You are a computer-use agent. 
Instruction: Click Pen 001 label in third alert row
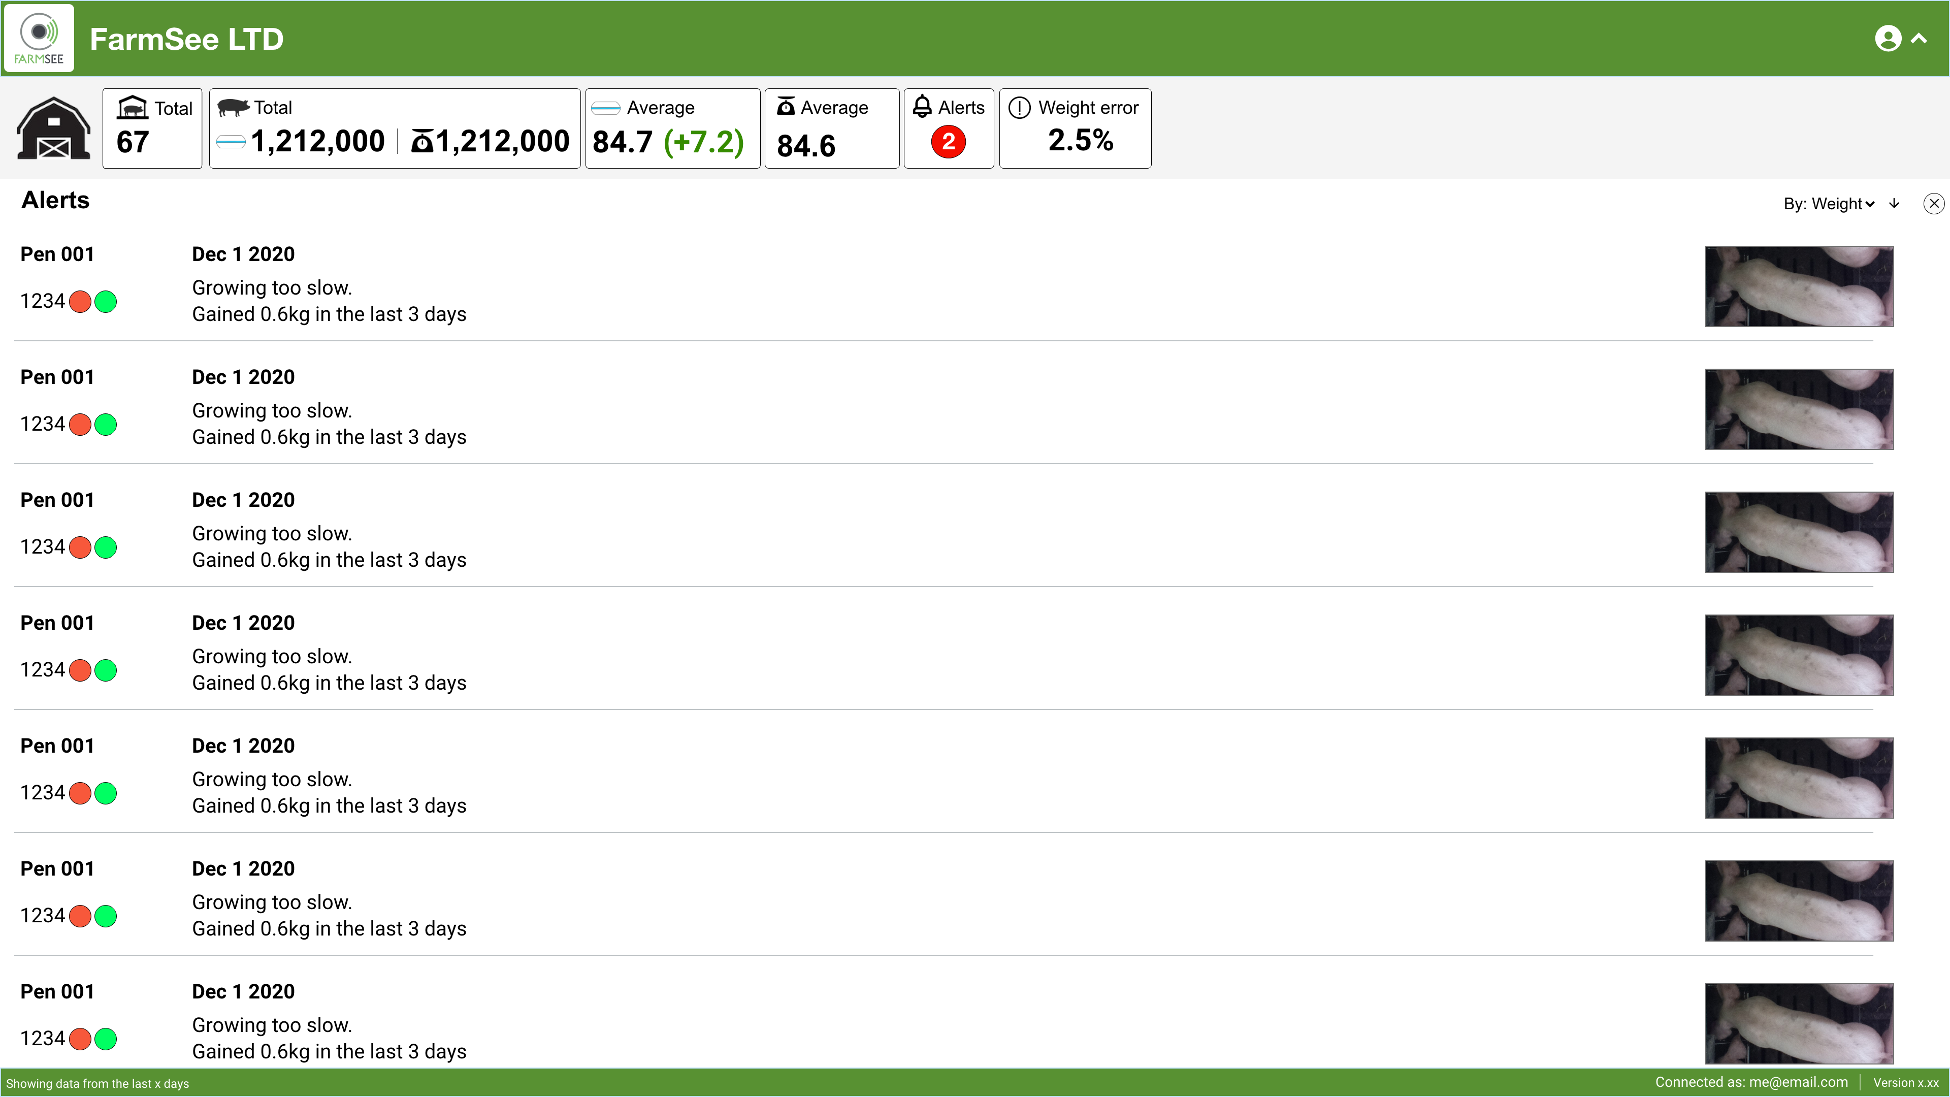coord(57,500)
